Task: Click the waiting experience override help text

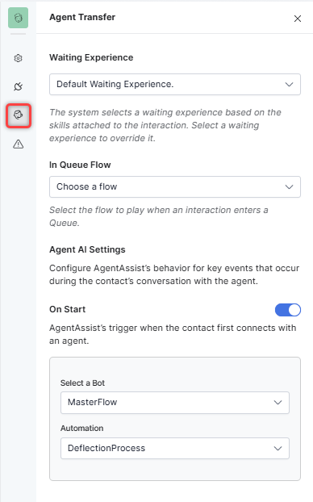Action: coord(165,125)
